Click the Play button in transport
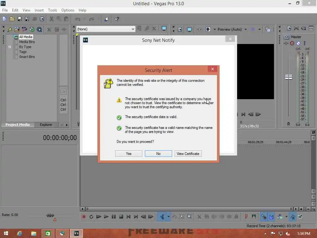 (x=106, y=217)
